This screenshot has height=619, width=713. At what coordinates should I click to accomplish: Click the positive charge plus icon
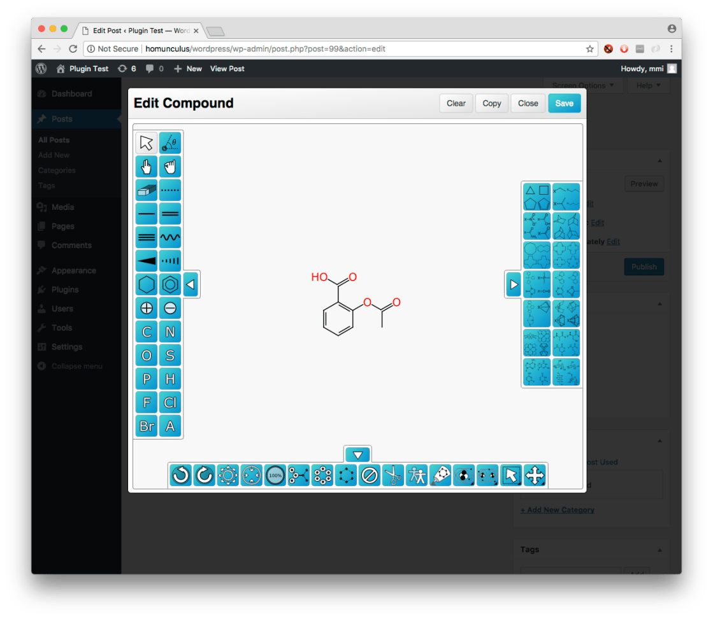[x=147, y=308]
